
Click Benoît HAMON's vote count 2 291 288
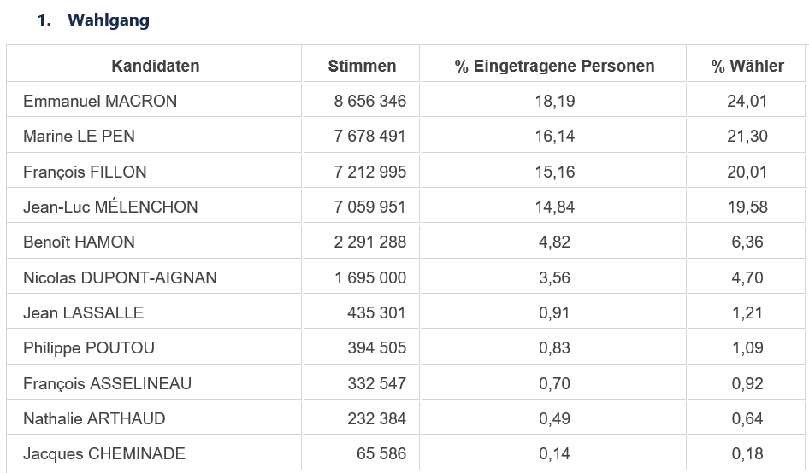click(x=370, y=242)
